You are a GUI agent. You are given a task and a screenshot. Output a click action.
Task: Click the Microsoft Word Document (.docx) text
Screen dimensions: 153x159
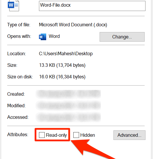click(x=73, y=25)
